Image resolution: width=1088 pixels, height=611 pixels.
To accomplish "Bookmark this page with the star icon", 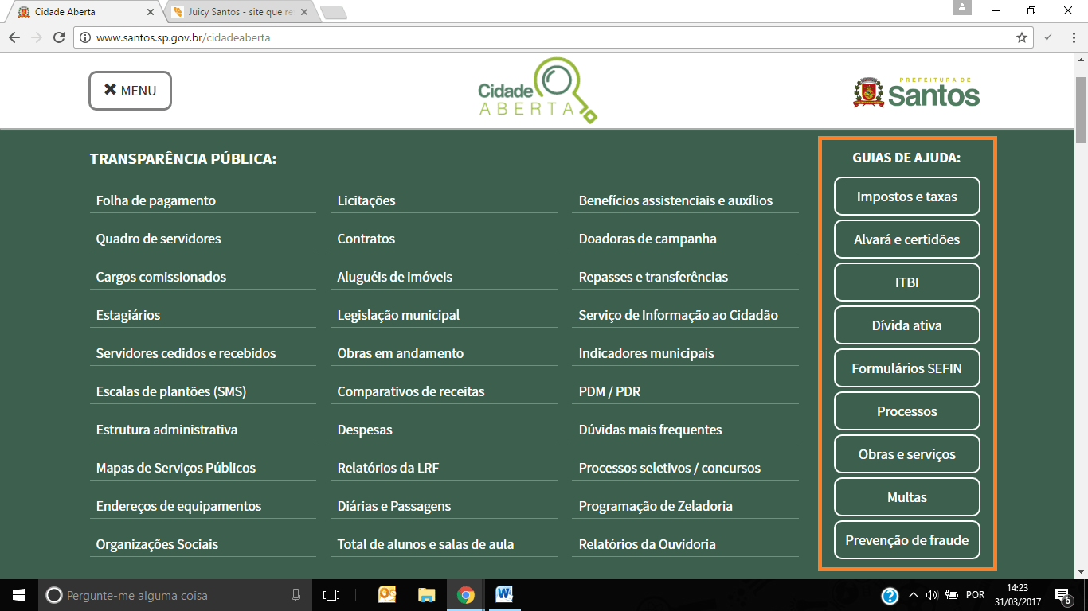I will click(x=1022, y=37).
